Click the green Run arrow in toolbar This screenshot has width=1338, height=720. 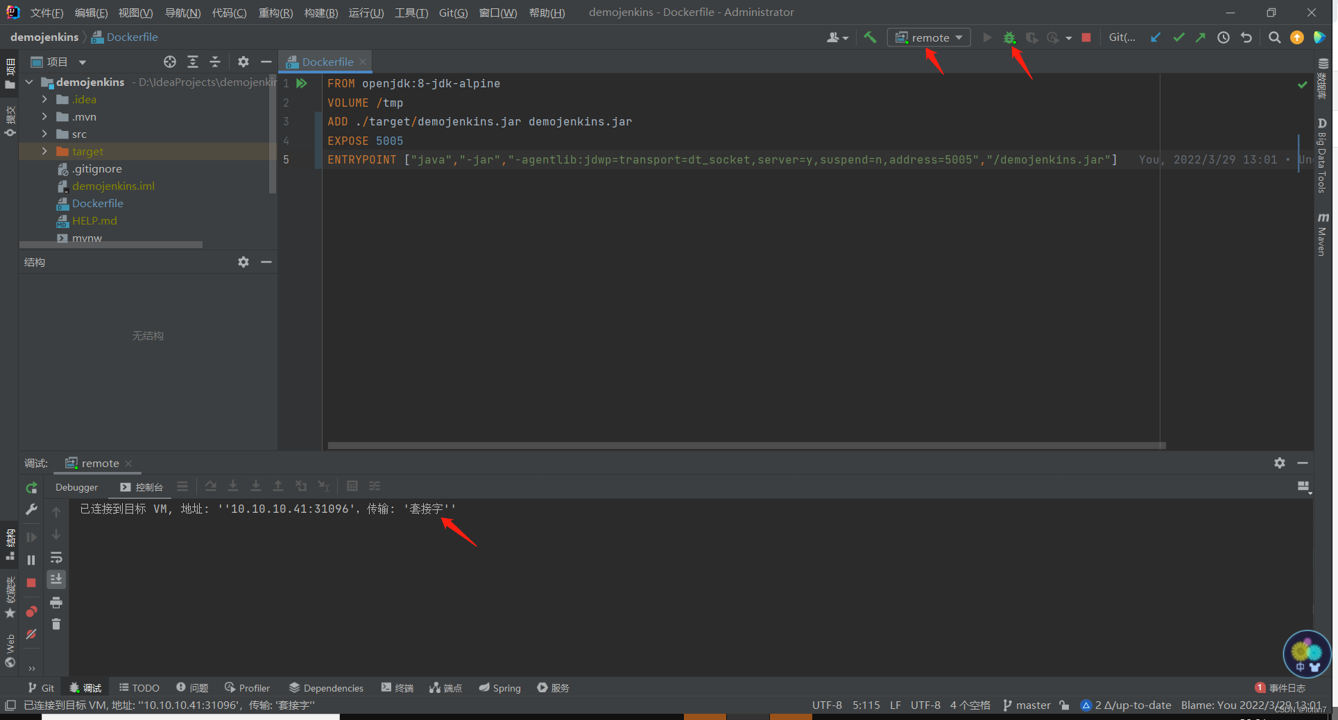click(987, 37)
